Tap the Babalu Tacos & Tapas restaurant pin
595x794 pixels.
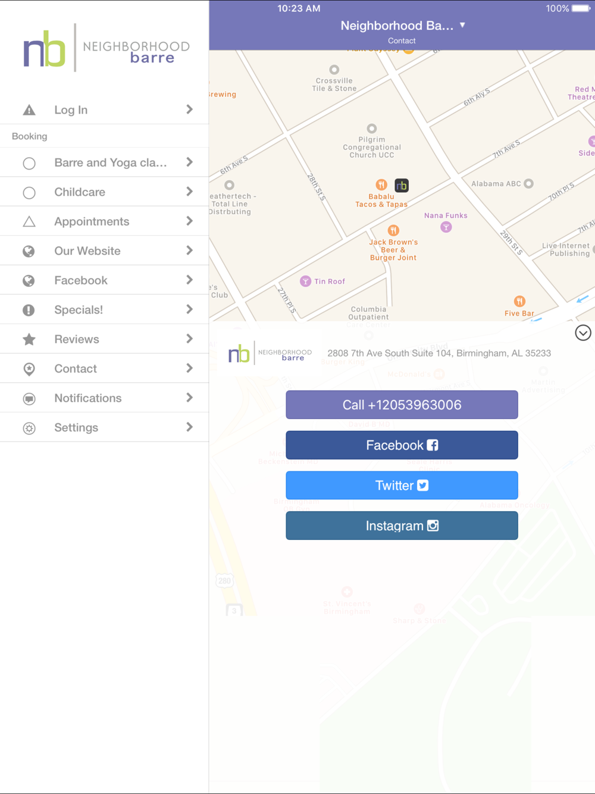click(381, 185)
